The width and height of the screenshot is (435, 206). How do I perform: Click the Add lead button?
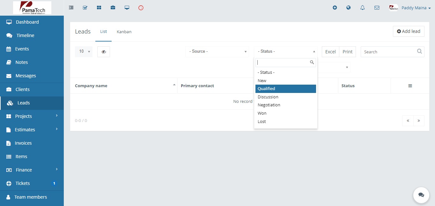(409, 31)
